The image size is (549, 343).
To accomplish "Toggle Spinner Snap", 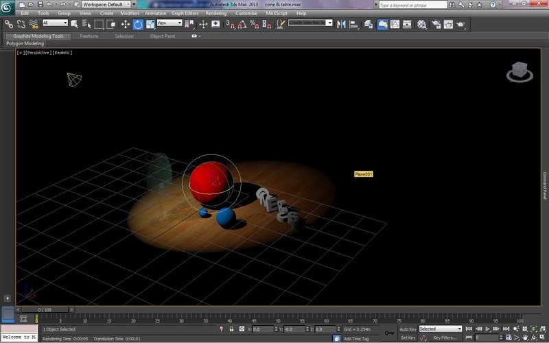I will (x=267, y=24).
